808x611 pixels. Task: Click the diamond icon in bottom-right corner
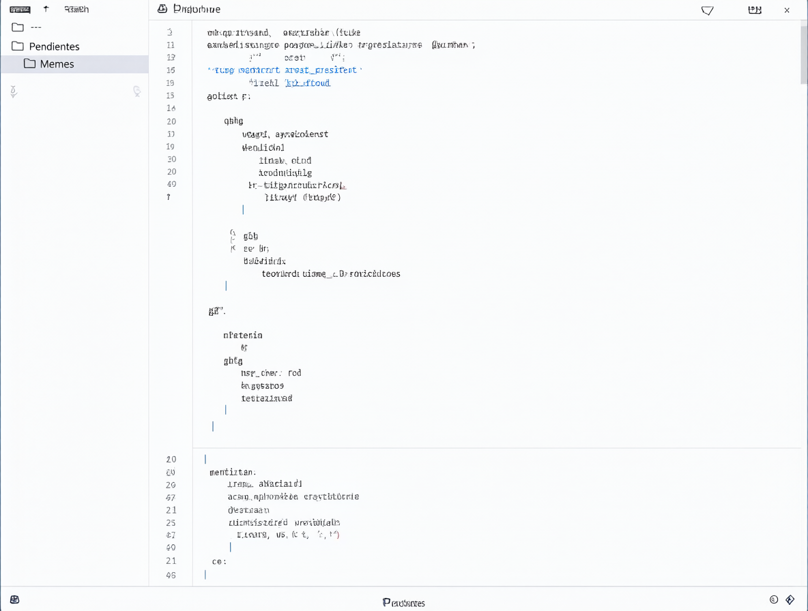point(790,599)
